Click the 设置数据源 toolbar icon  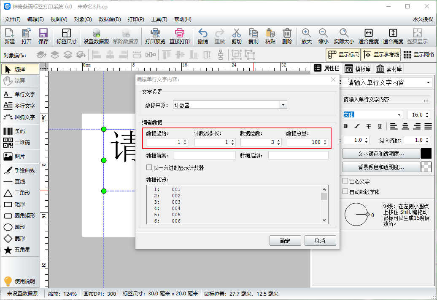(x=96, y=36)
